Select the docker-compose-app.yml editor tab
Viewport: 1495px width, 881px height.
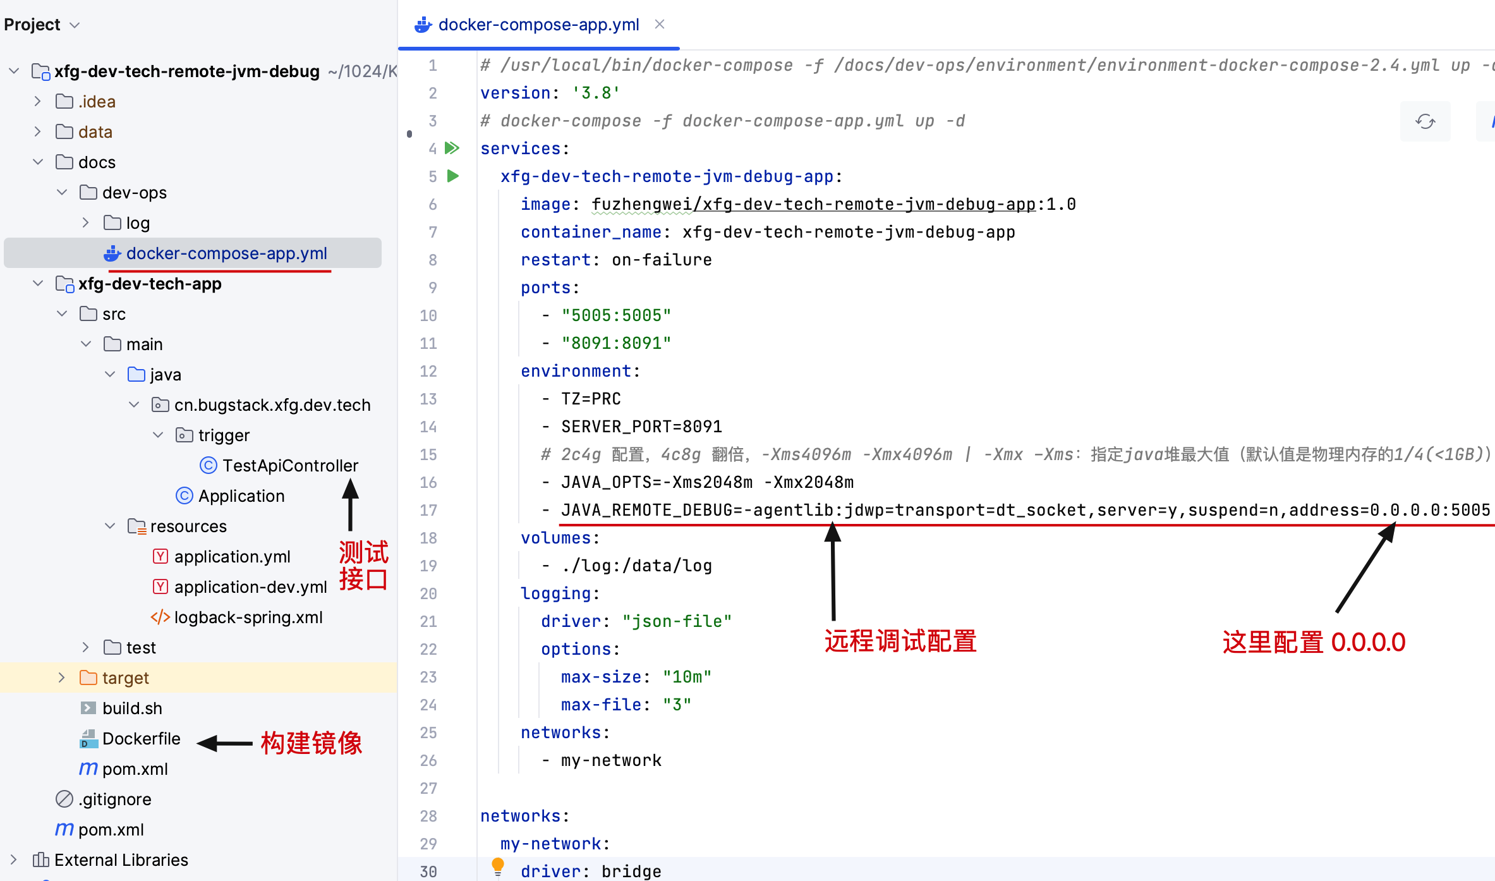[x=538, y=25]
